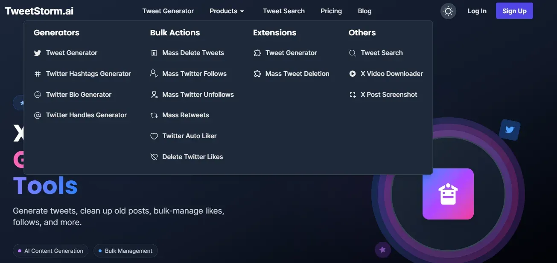Screen dimensions: 557x263
Task: Click the TweetStorm.ai logo
Action: (x=39, y=10)
